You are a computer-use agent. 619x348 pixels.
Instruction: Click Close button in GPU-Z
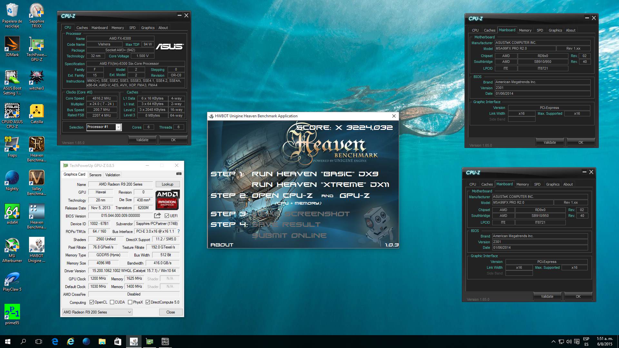click(171, 312)
